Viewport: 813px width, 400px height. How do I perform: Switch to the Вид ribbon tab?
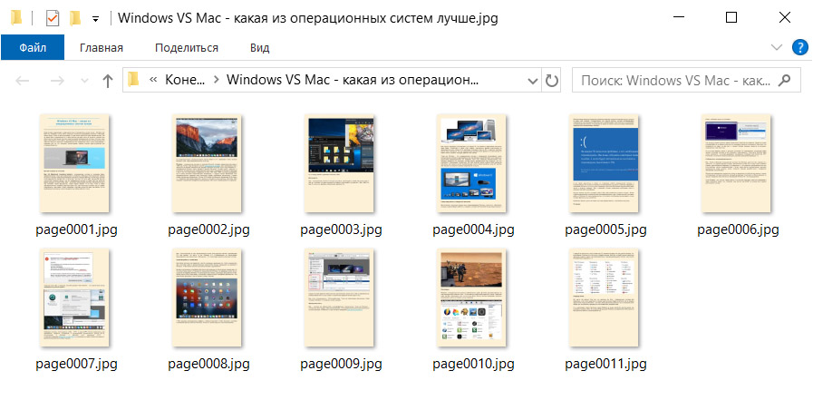260,48
